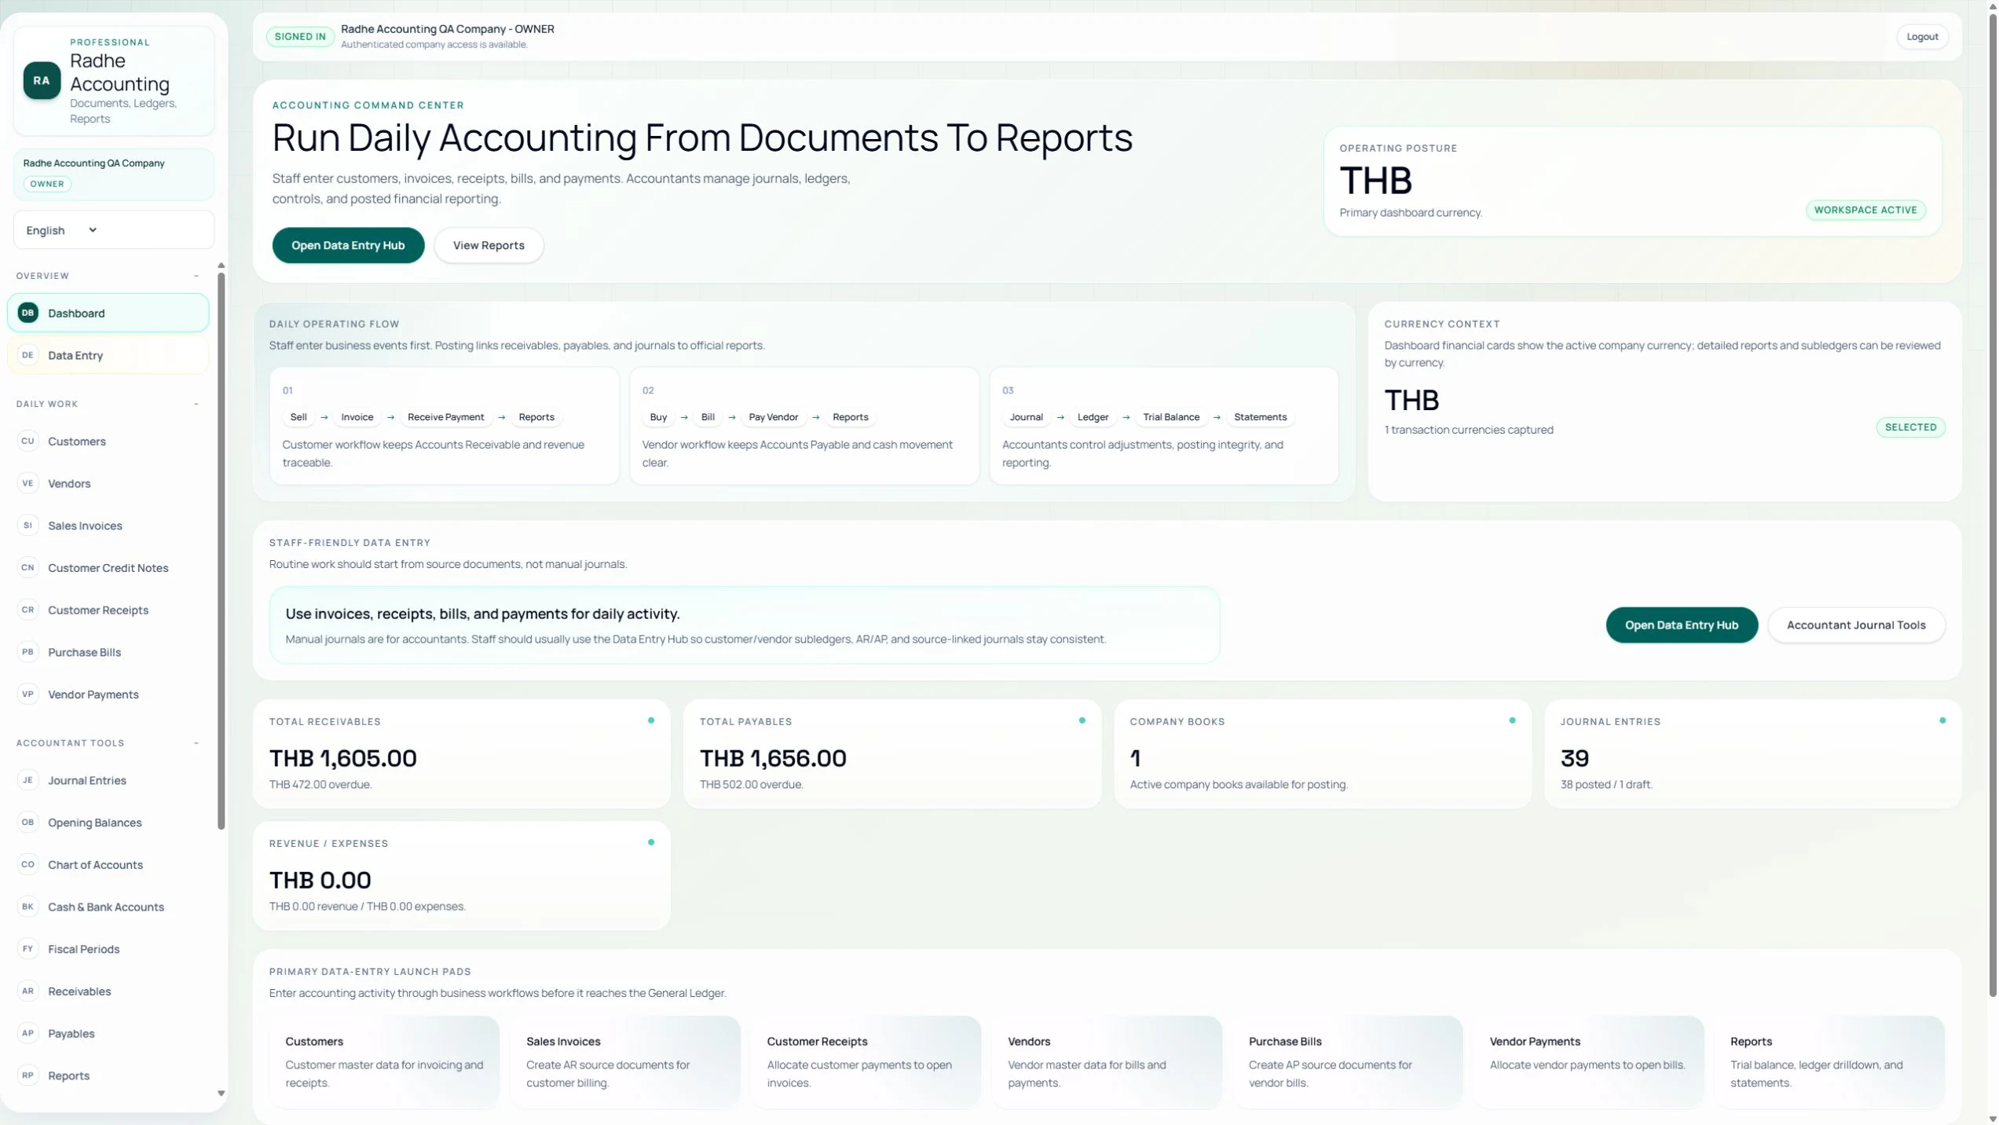The image size is (1999, 1125).
Task: Click the OB Opening Balances icon
Action: coord(27,823)
